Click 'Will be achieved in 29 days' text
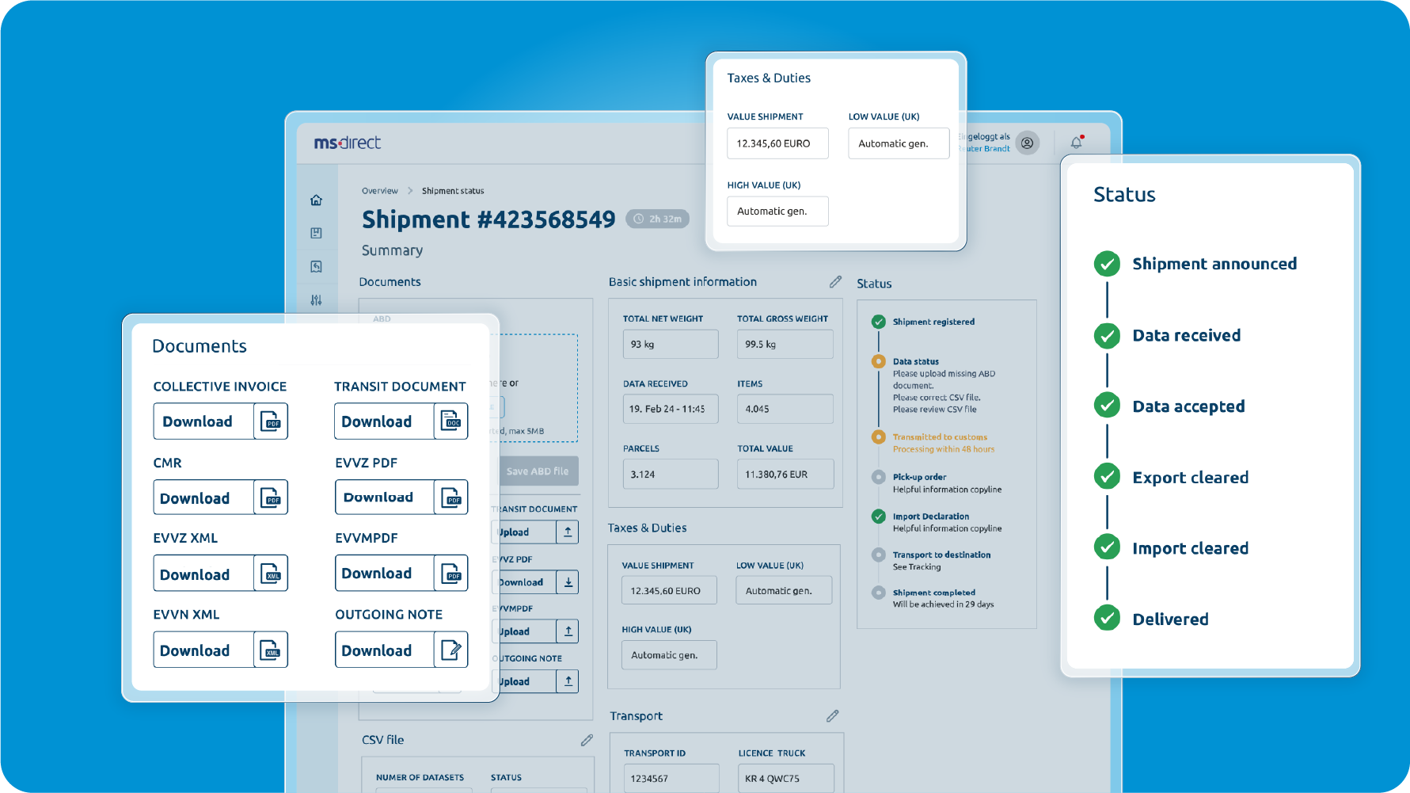This screenshot has width=1410, height=793. [943, 604]
